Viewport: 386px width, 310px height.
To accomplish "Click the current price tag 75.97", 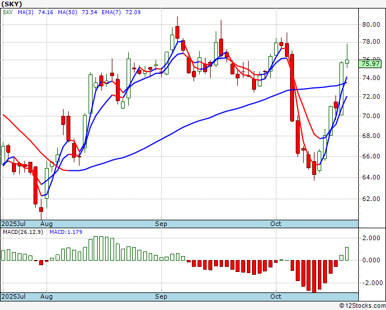I will (x=371, y=64).
